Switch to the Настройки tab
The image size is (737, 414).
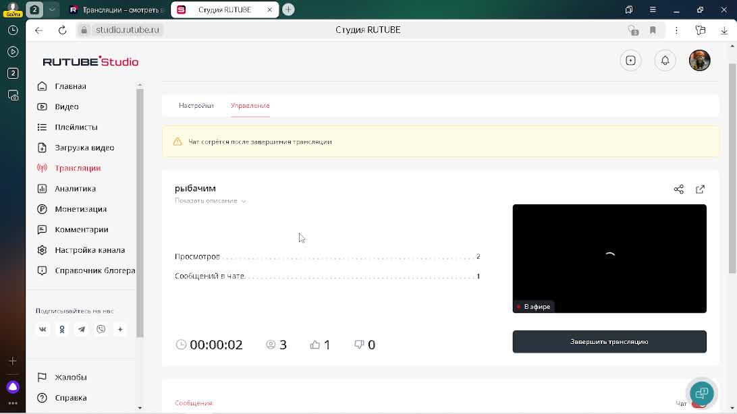tap(196, 106)
